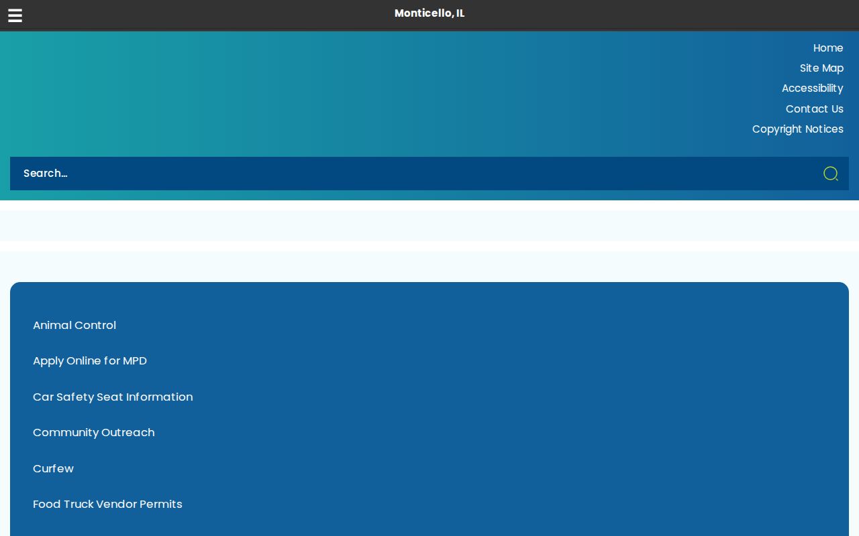Visit the Accessibility page link
This screenshot has width=859, height=536.
812,88
